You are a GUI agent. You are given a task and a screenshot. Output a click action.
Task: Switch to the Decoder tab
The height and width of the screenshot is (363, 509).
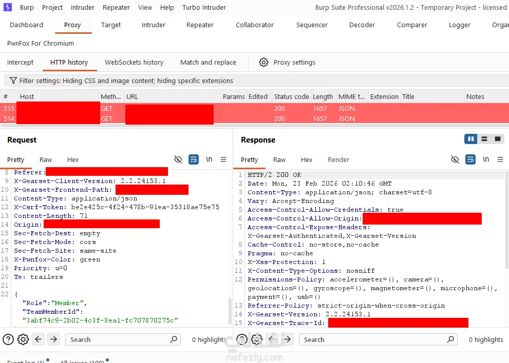[362, 25]
